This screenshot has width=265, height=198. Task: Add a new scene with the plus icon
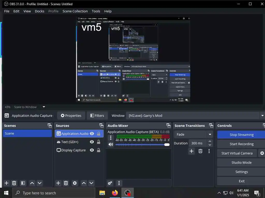6,183
